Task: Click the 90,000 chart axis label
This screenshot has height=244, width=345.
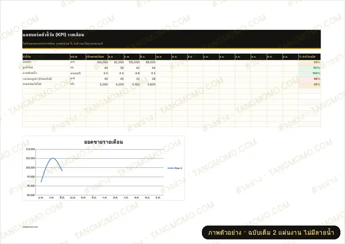Action: pos(31,186)
